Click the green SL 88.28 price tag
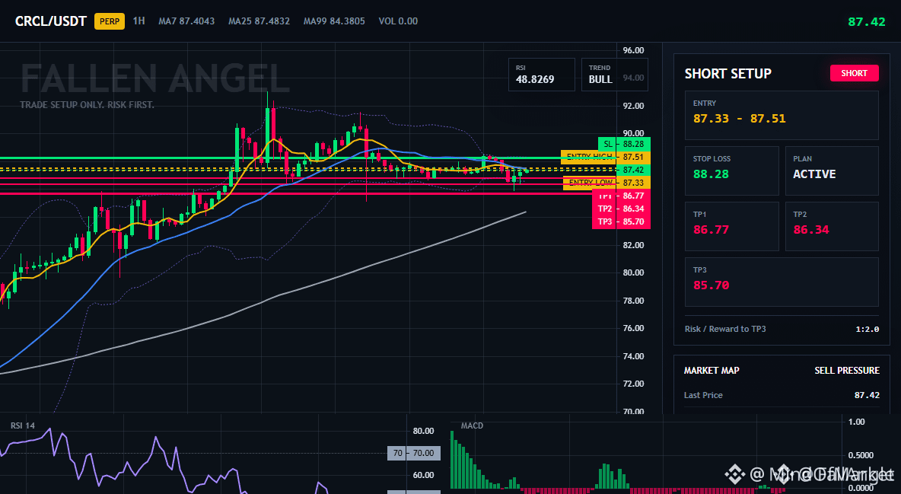The image size is (901, 494). tap(624, 144)
